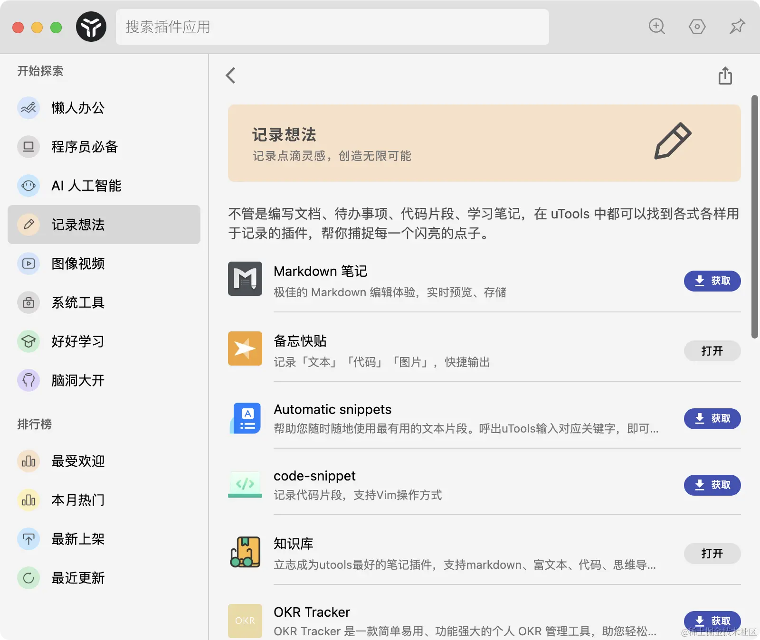Click the Automatic snippets plugin icon
This screenshot has width=760, height=640.
click(x=245, y=418)
